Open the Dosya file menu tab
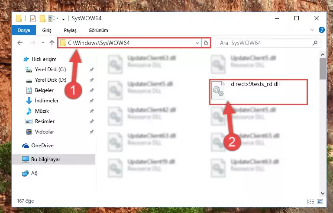Viewport: 333px width, 213px height. [23, 30]
